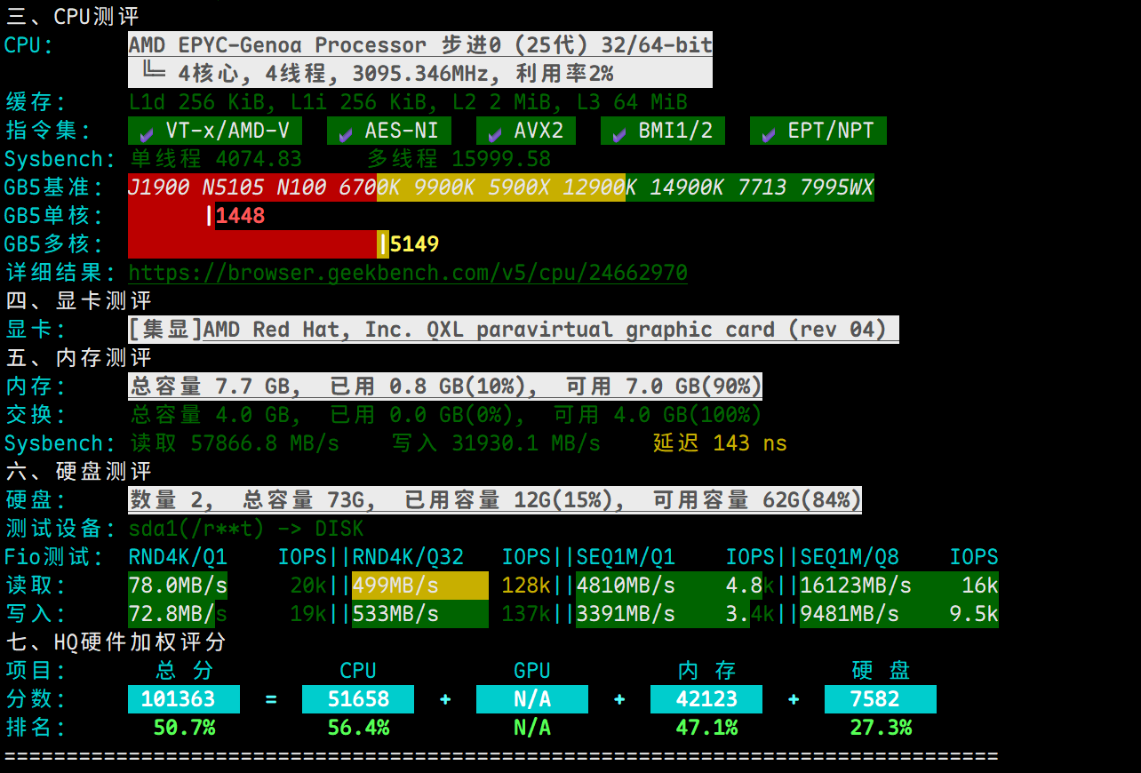Click the section heading 六、硬盘测评
This screenshot has width=1141, height=773.
click(x=79, y=471)
